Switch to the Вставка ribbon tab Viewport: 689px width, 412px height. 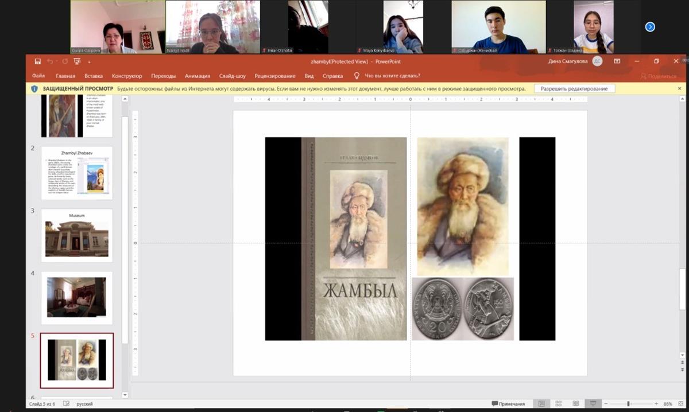pos(94,76)
